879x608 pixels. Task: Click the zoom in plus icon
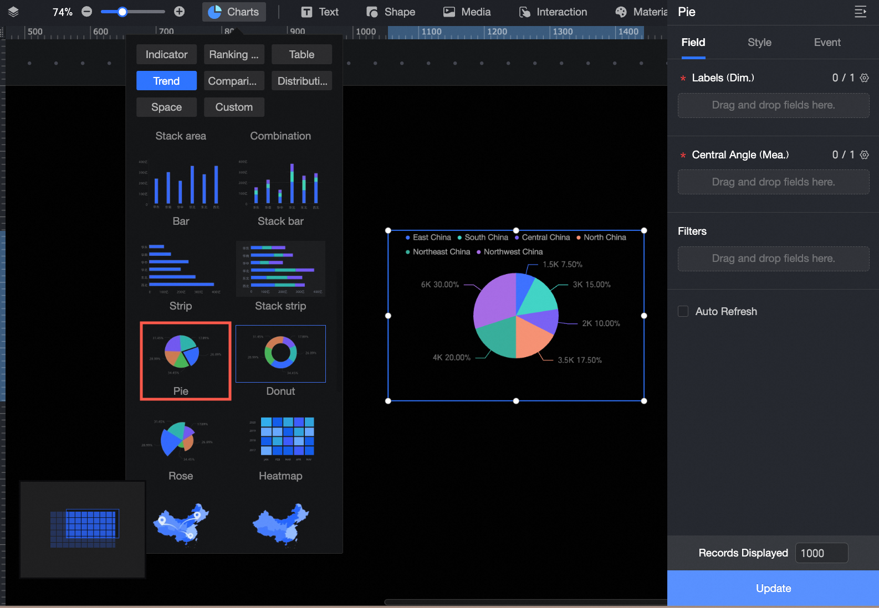coord(179,12)
